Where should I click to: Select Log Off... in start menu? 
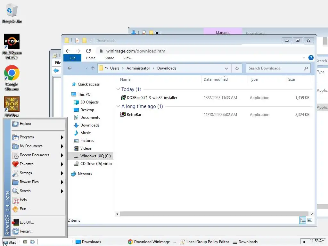pyautogui.click(x=38, y=222)
